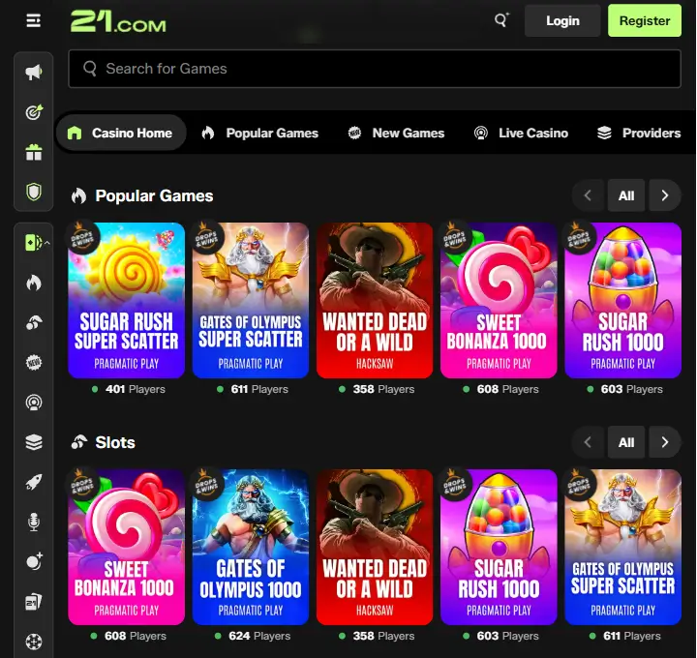Open Sugar Rush 1000 in Slots row
This screenshot has height=658, width=697.
(x=499, y=547)
